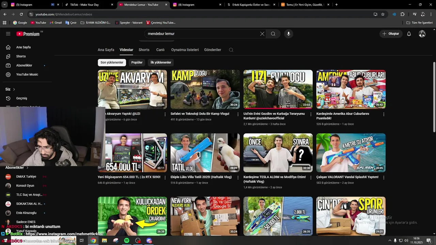Go back with the browser back arrow
The width and height of the screenshot is (436, 245).
[x=5, y=14]
